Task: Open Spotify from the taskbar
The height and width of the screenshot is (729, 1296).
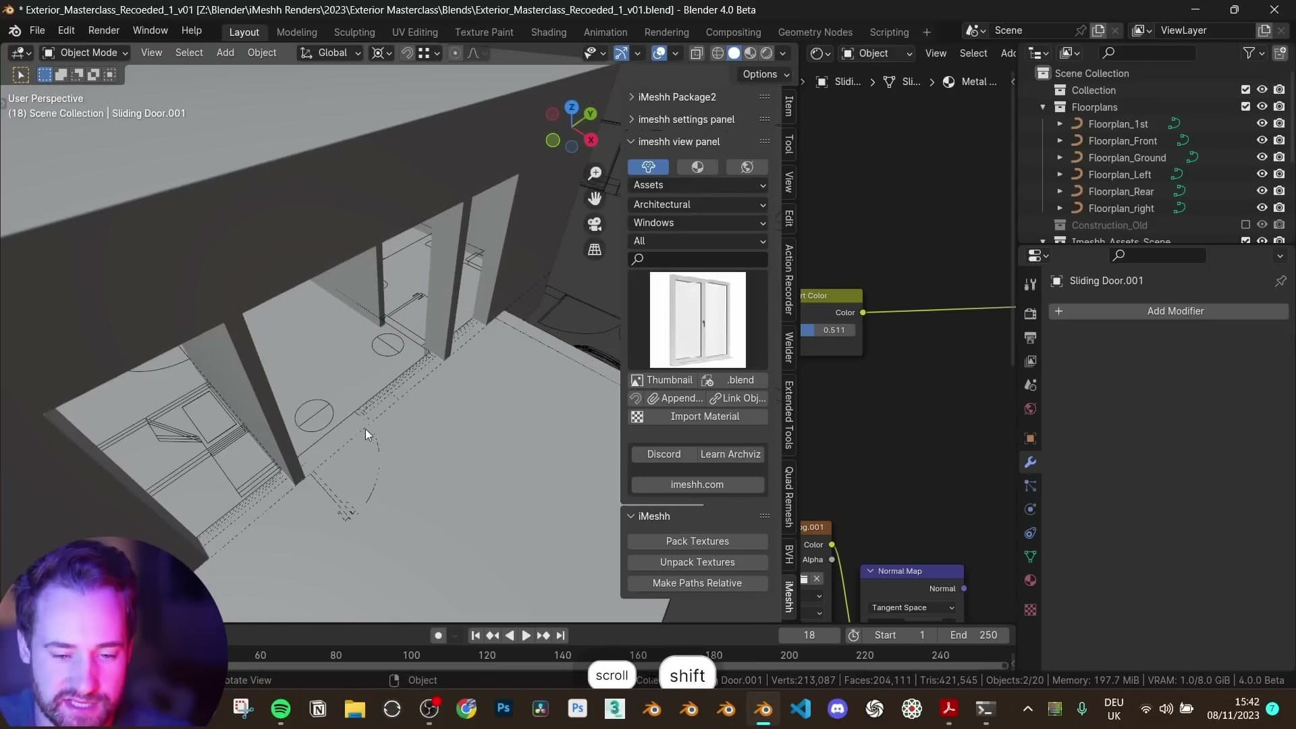Action: [x=281, y=709]
